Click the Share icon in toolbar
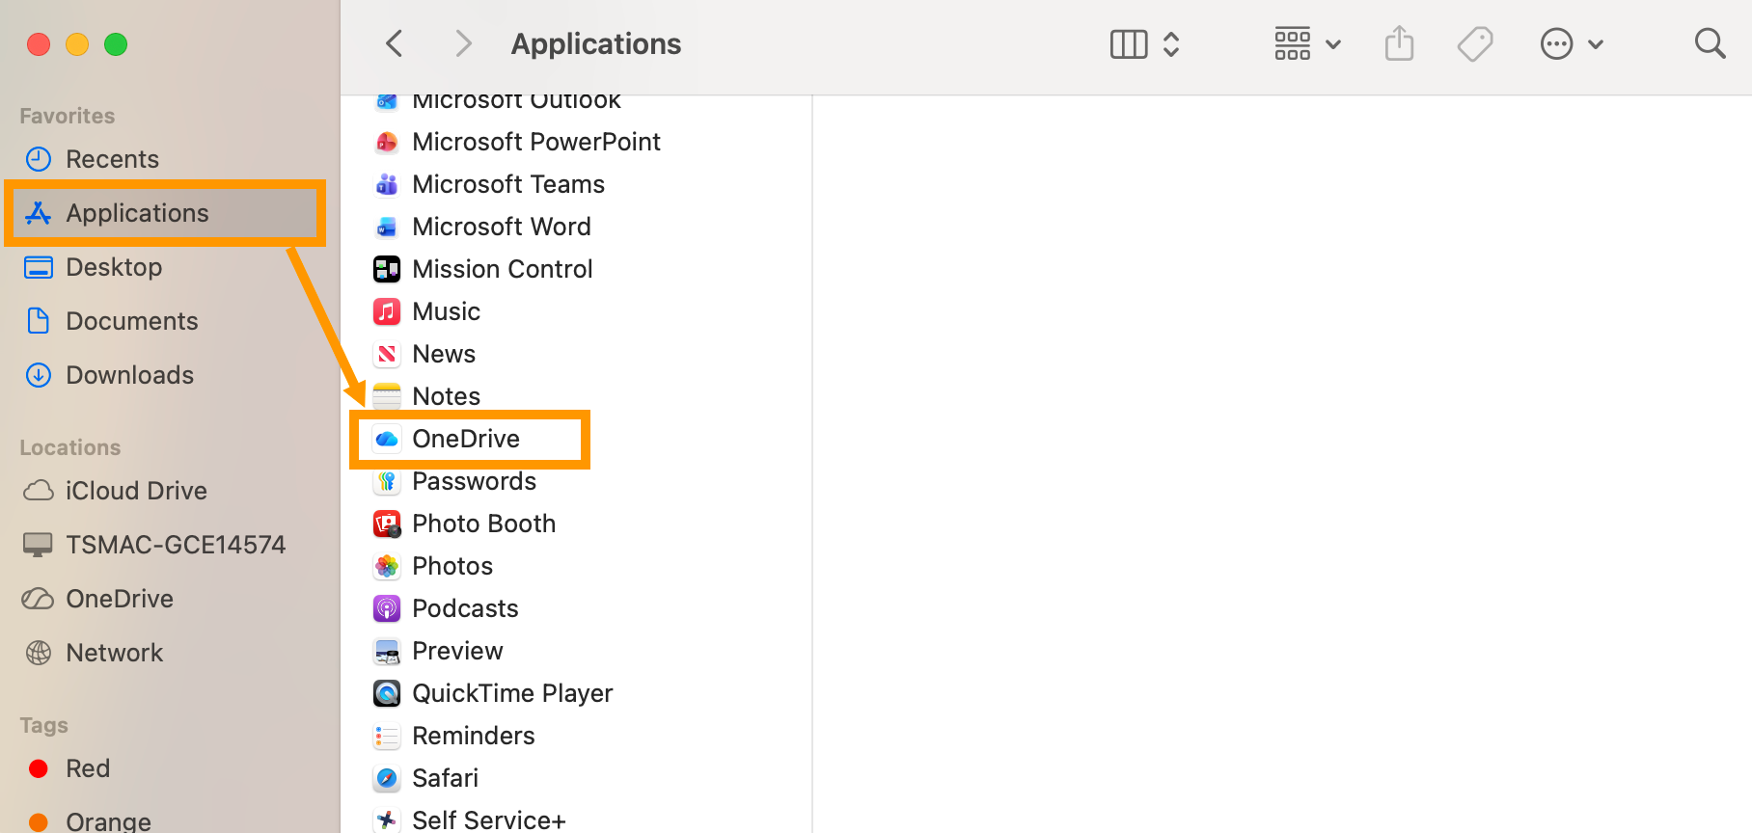This screenshot has width=1752, height=833. pos(1399,43)
